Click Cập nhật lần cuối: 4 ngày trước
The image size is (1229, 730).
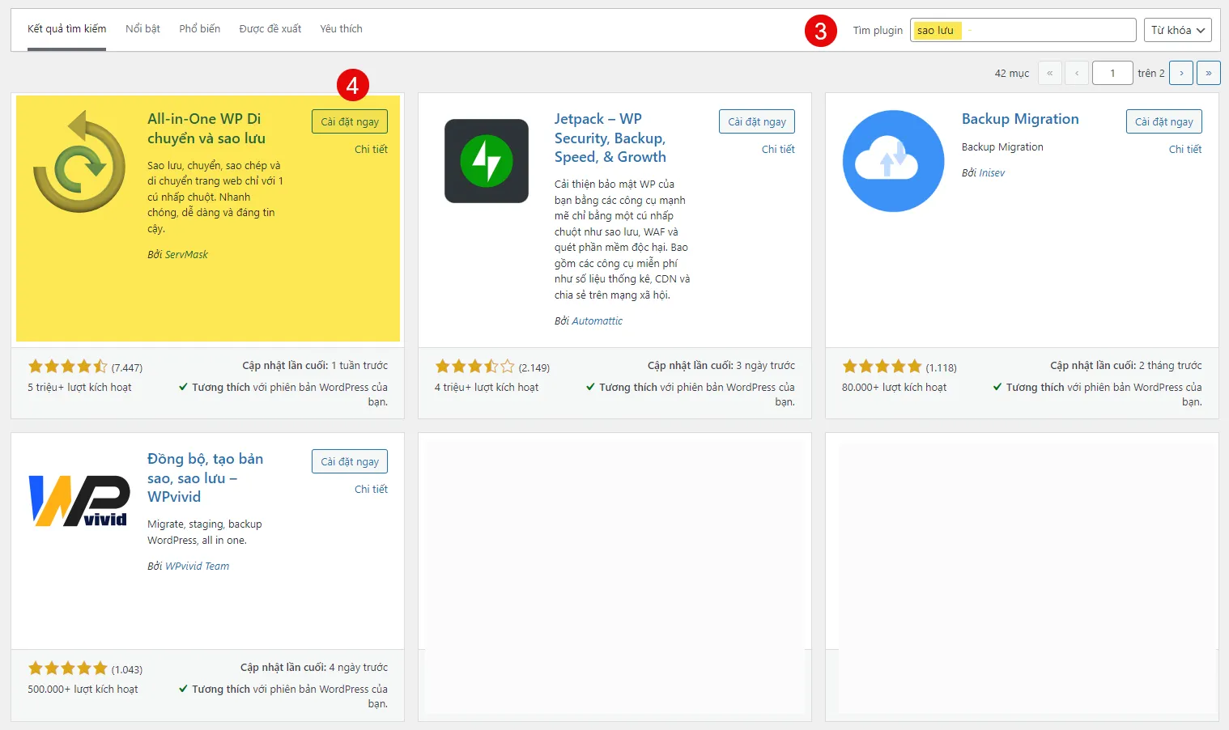(x=314, y=668)
